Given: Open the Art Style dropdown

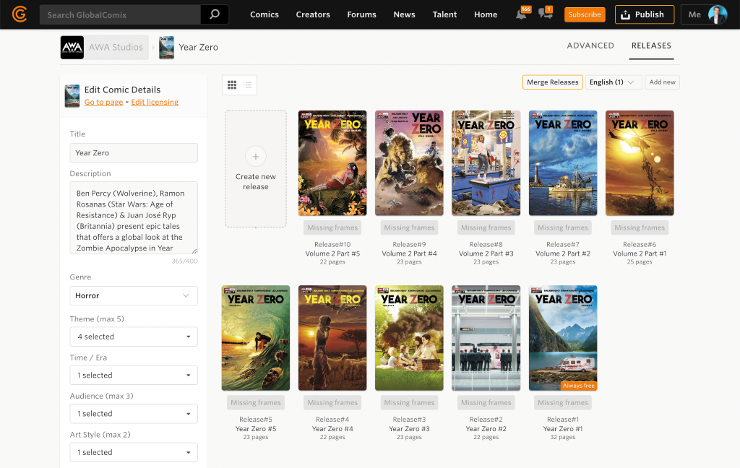Looking at the screenshot, I should click(x=134, y=452).
